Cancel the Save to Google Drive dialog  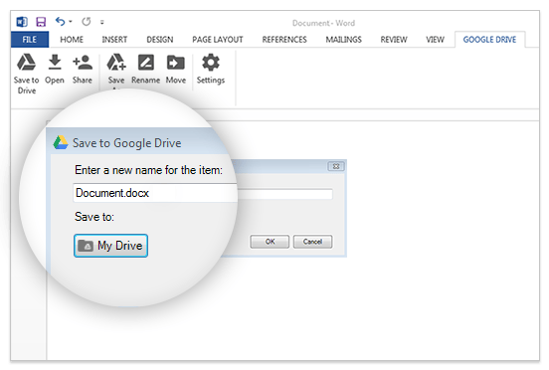pos(312,242)
